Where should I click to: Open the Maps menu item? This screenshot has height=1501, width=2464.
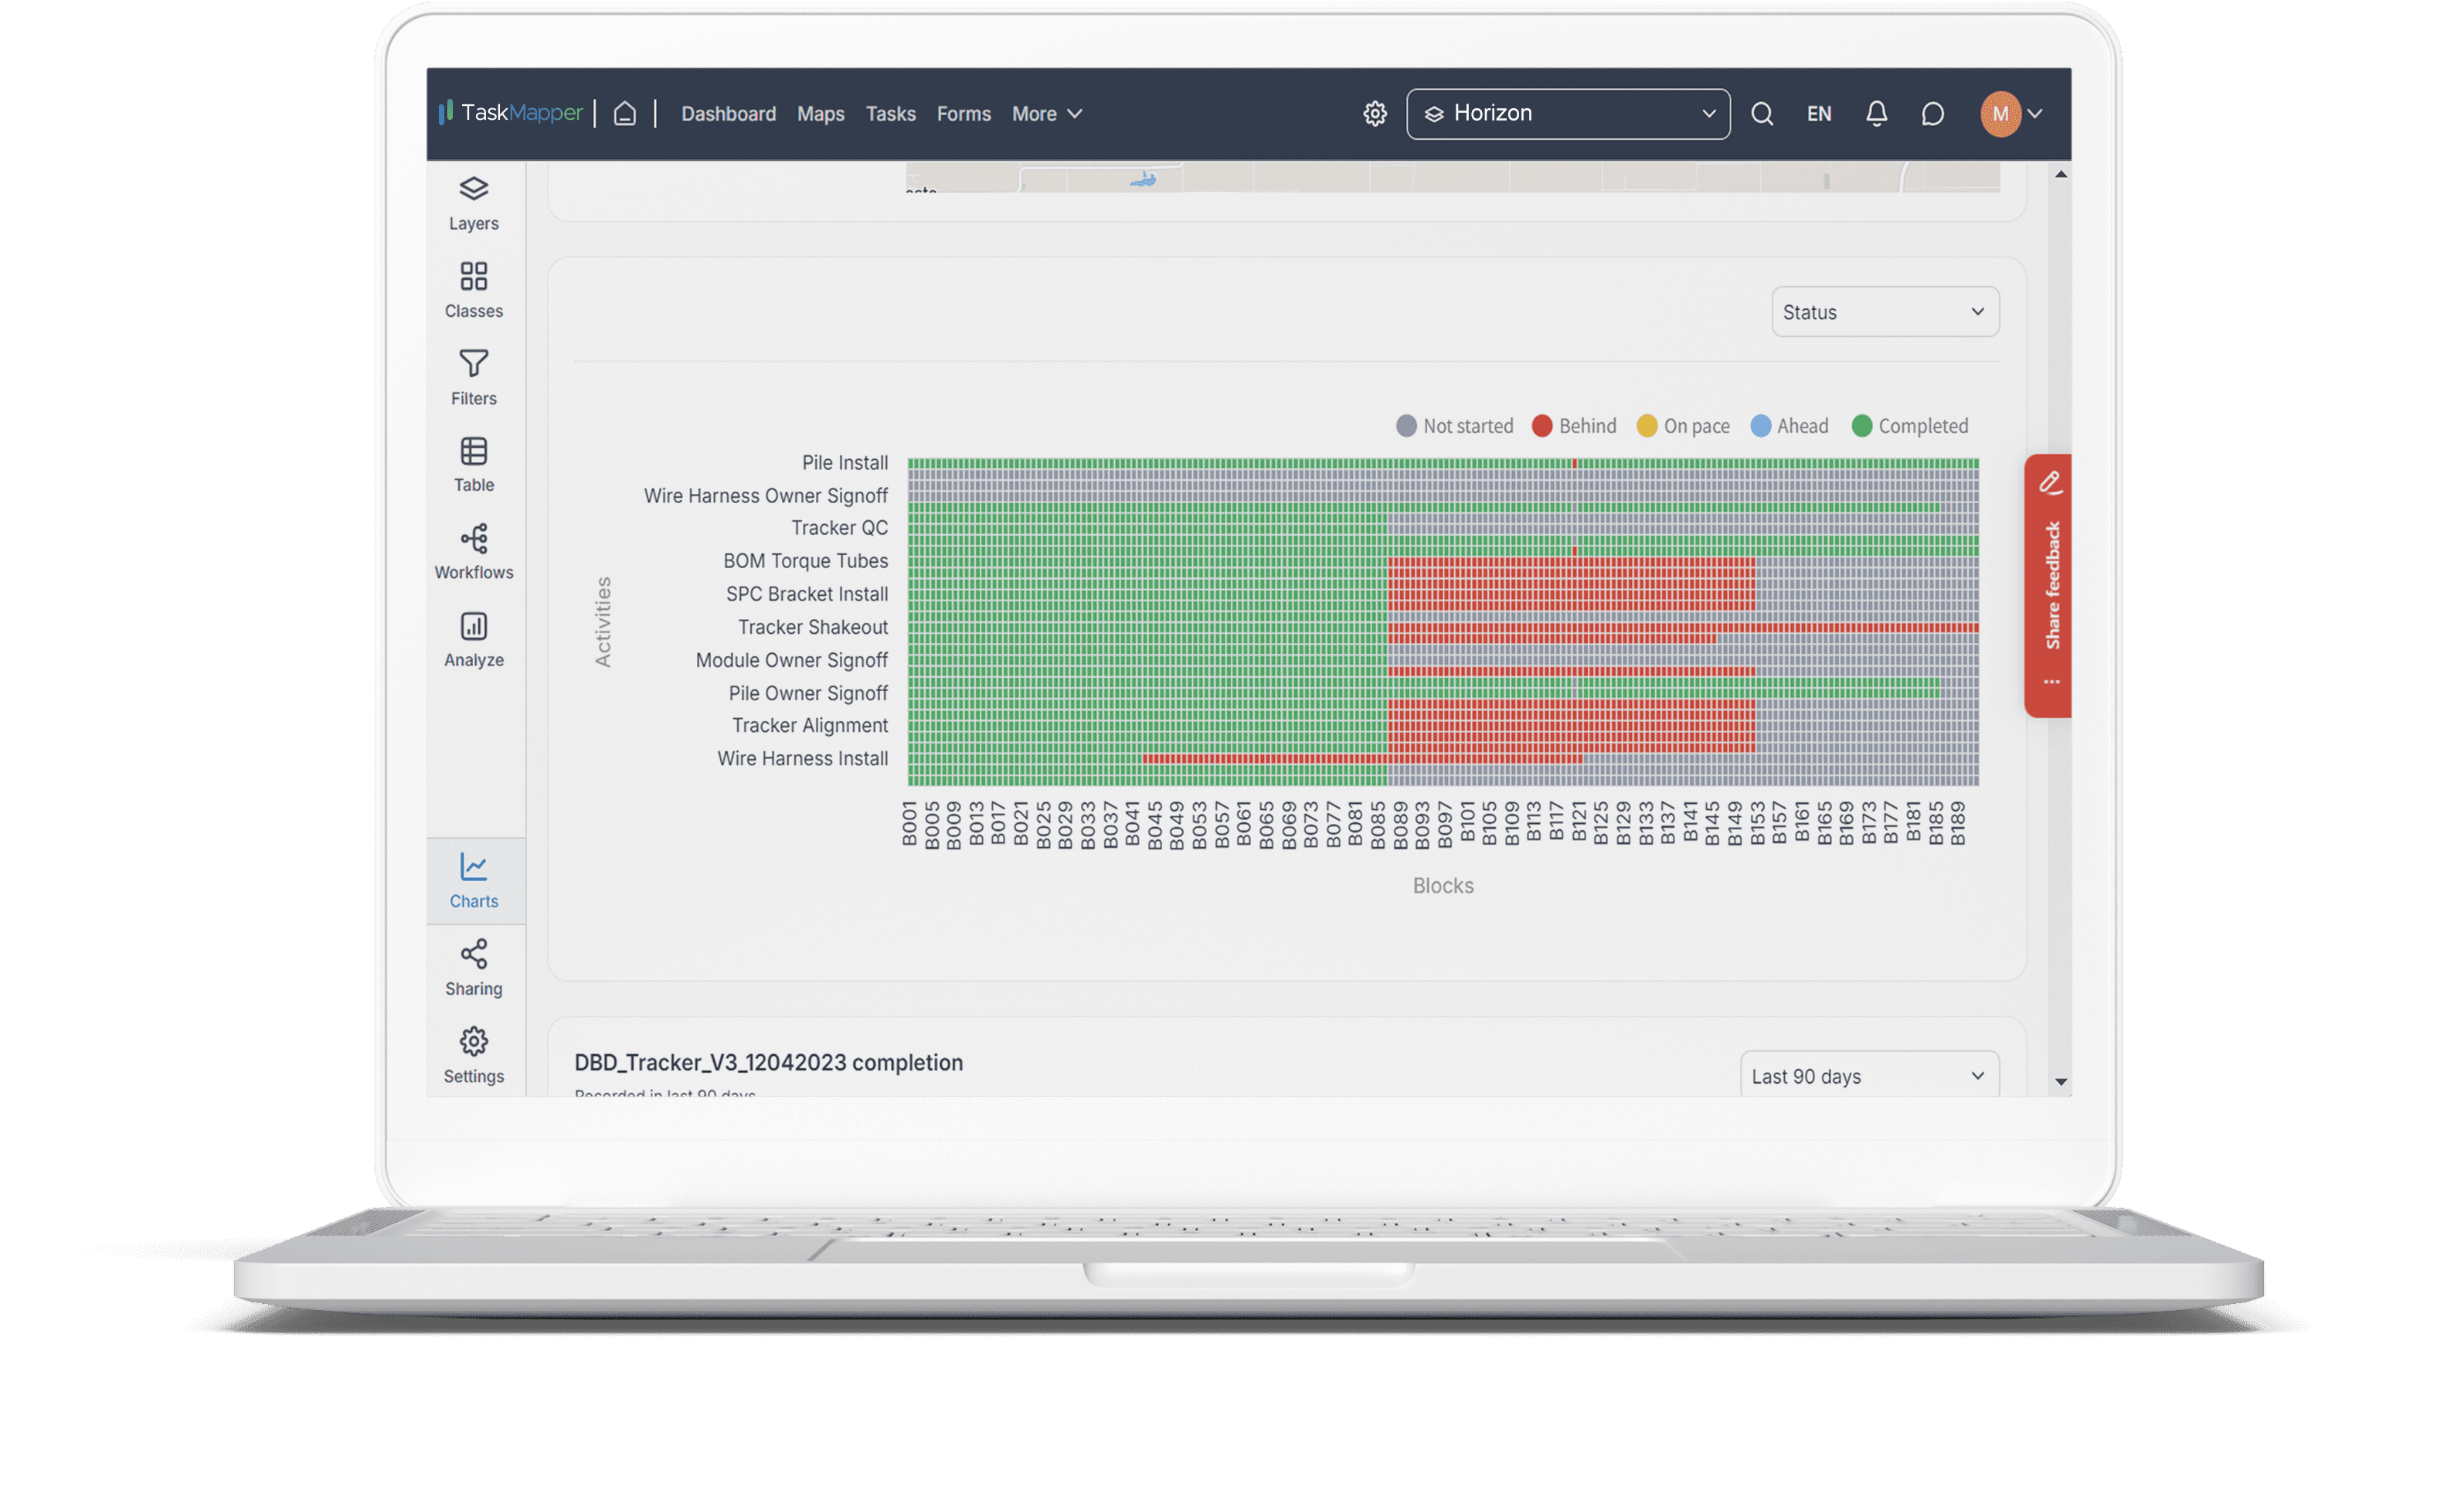[820, 114]
